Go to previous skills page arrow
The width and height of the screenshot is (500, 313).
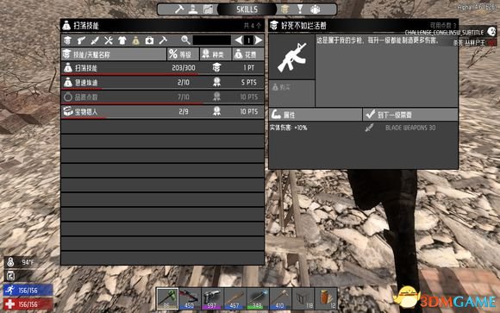tap(239, 41)
